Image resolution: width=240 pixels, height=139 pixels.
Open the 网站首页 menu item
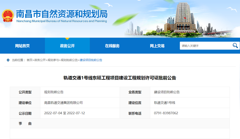(x=22, y=46)
